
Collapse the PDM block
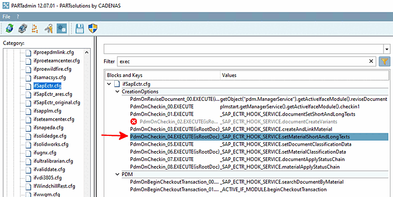pyautogui.click(x=117, y=174)
